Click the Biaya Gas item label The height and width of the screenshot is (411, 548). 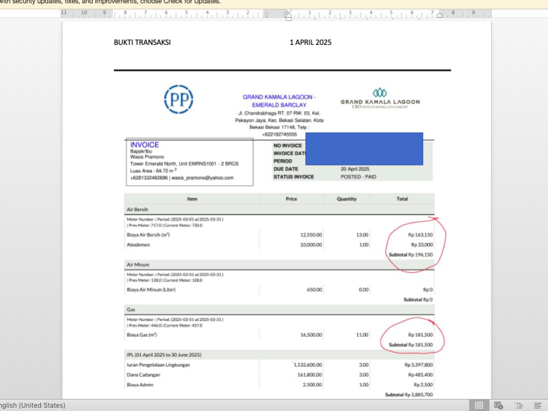coord(142,335)
